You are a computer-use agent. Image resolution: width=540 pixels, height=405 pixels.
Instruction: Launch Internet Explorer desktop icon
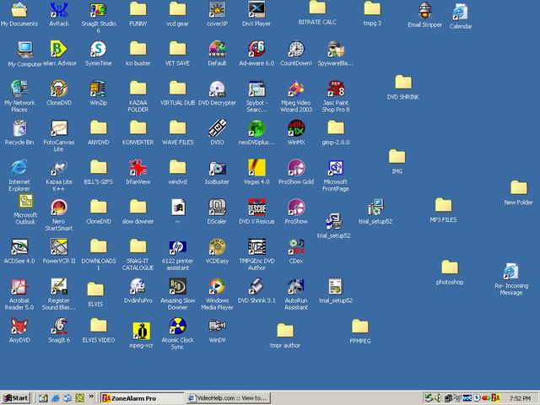[x=19, y=169]
